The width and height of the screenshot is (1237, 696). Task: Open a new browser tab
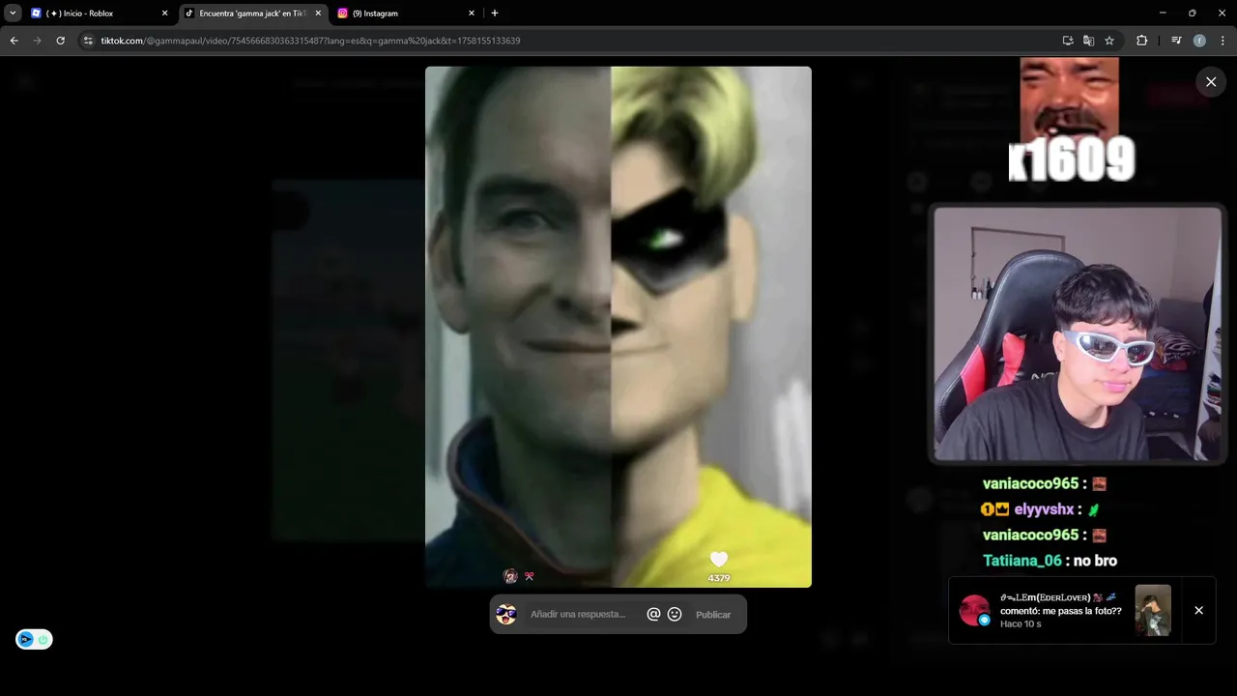[495, 14]
